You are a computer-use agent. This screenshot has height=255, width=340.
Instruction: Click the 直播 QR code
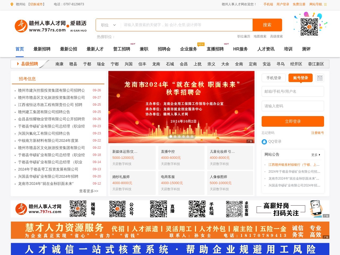click(x=158, y=209)
